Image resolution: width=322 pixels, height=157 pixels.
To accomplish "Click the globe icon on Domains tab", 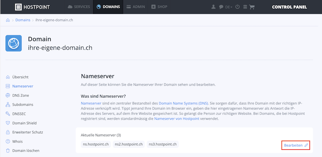I will (x=99, y=7).
